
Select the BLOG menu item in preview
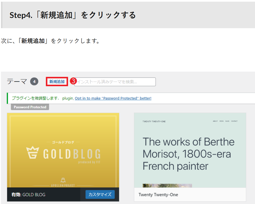pos(227,121)
